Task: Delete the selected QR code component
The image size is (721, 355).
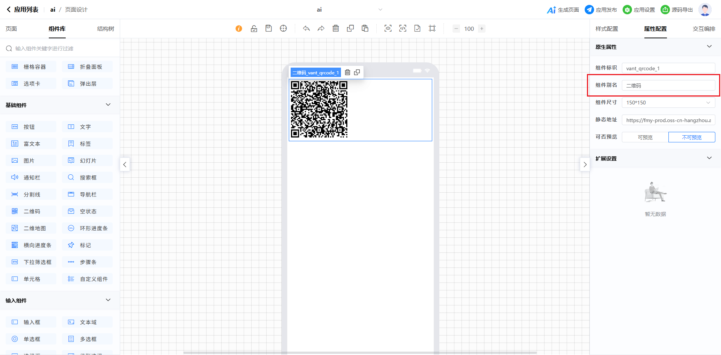Action: (347, 73)
